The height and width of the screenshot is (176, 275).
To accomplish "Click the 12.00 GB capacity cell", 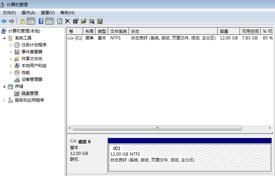I will coord(229,38).
